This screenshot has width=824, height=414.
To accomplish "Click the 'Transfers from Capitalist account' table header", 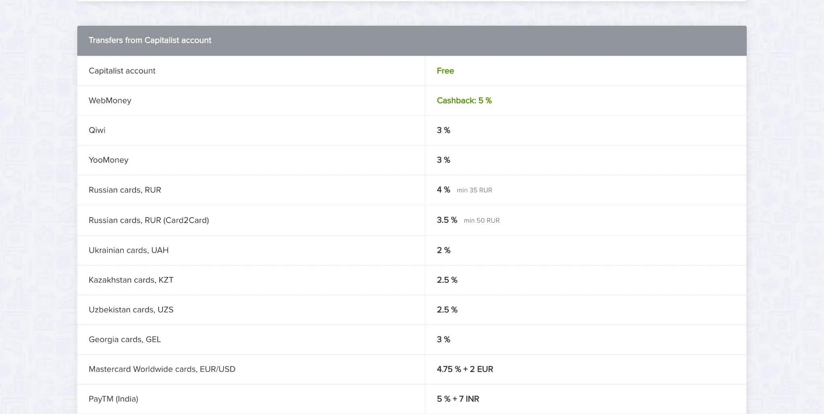I will pos(412,41).
